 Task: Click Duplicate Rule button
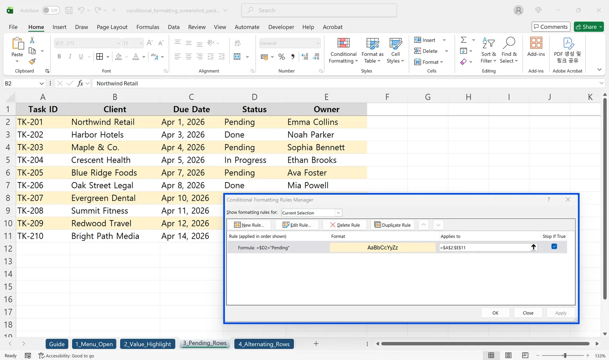(x=393, y=225)
